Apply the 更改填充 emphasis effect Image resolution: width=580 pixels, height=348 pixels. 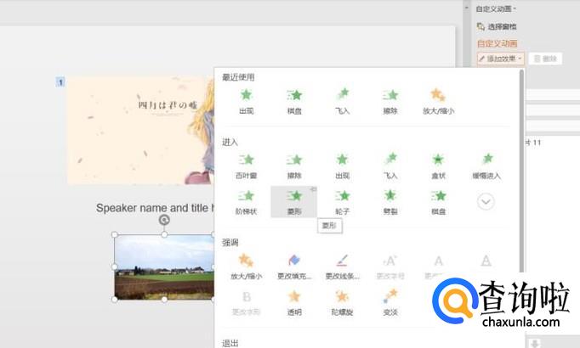294,267
